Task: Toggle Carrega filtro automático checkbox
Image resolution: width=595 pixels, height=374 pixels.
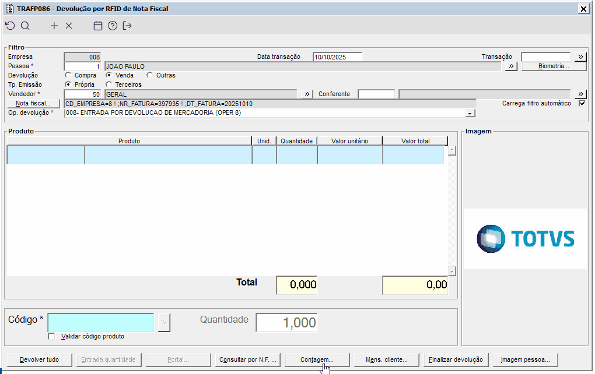Action: click(x=582, y=104)
